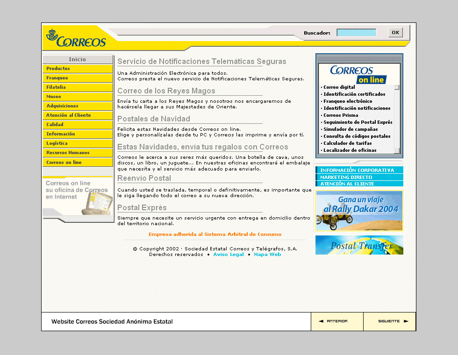
Task: Click the Correos on line logo banner
Action: pyautogui.click(x=358, y=74)
